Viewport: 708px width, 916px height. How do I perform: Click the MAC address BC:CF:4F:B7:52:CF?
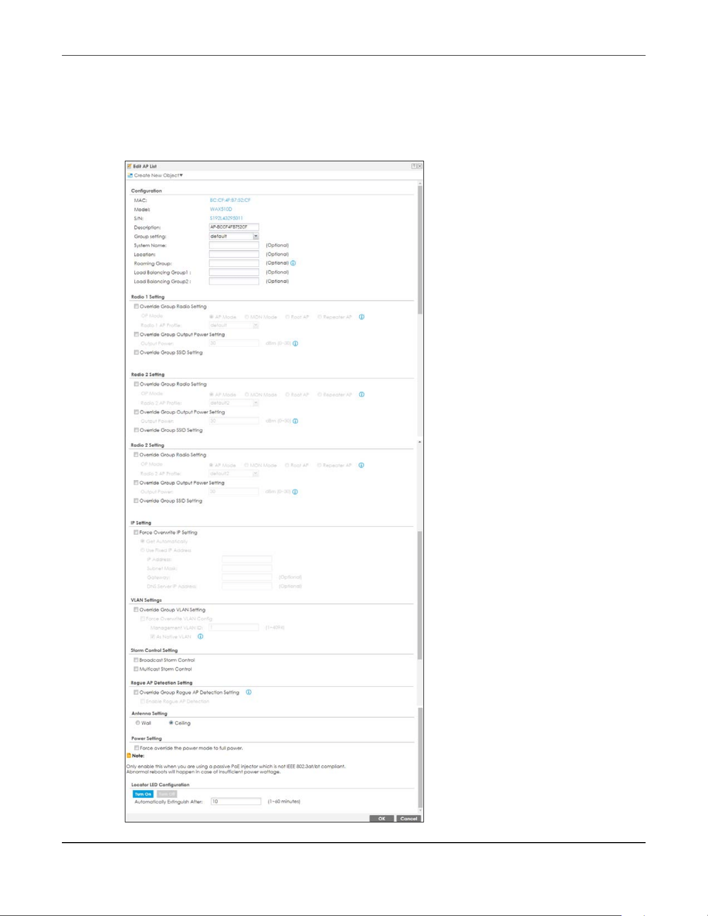click(x=230, y=200)
